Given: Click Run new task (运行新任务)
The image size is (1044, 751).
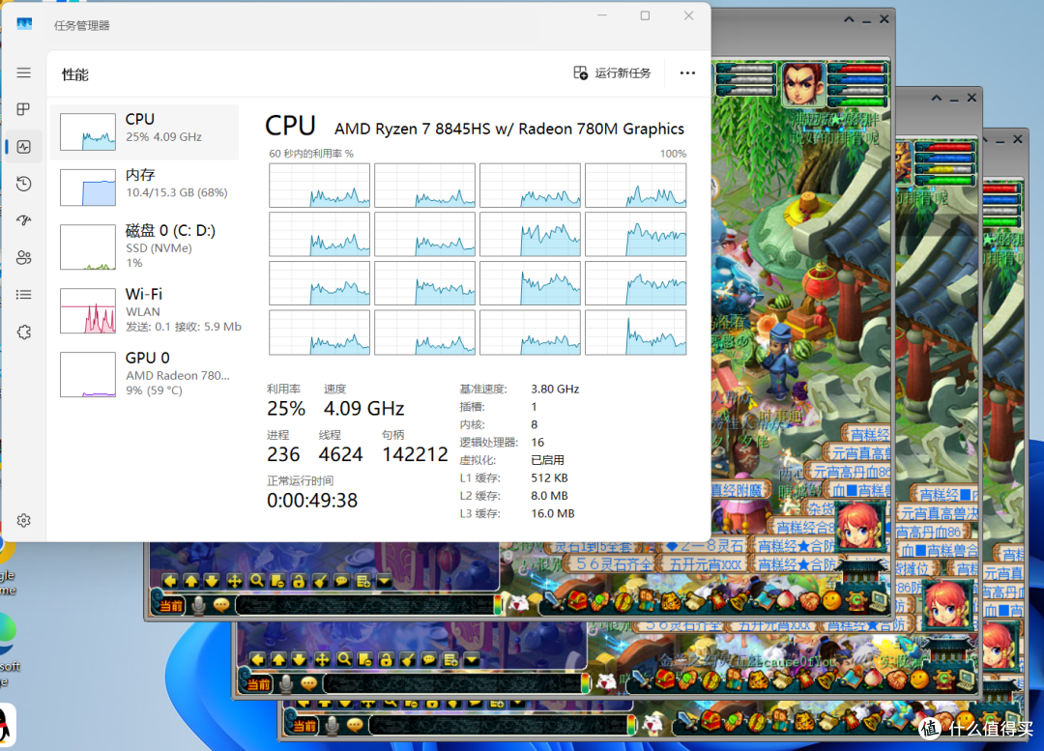Looking at the screenshot, I should coord(613,72).
